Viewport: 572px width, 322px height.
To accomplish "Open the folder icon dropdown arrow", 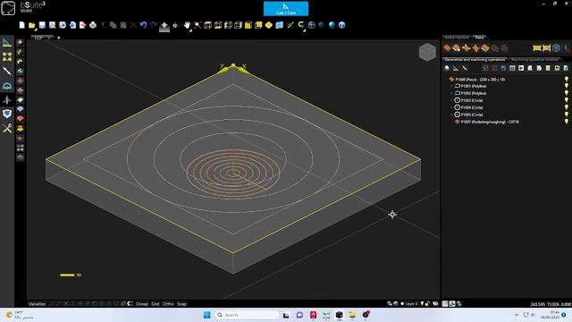I will pyautogui.click(x=36, y=30).
